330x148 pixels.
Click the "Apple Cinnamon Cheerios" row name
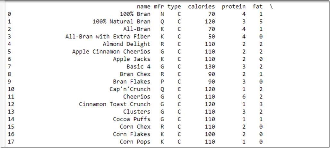point(111,51)
